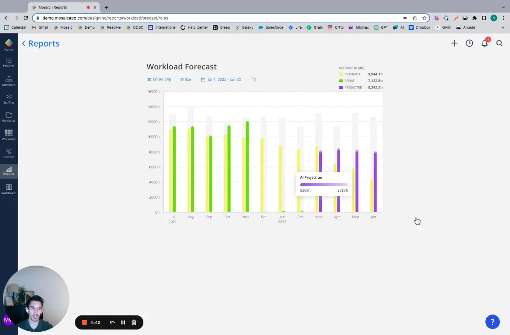Click the share icon in address bar

pos(415,18)
